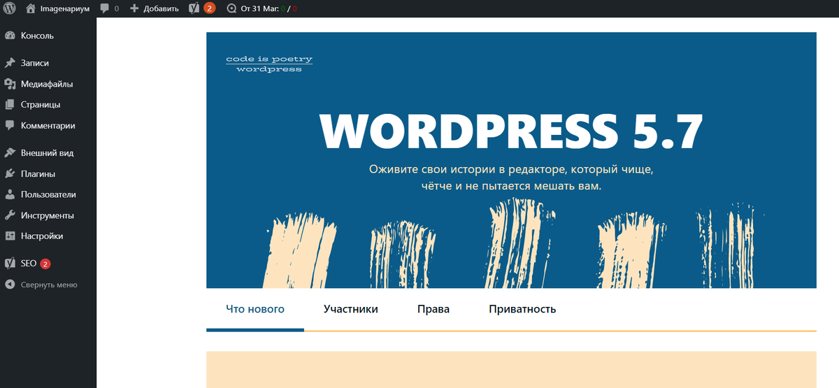Collapse the sidebar via the arrow icon

point(10,285)
